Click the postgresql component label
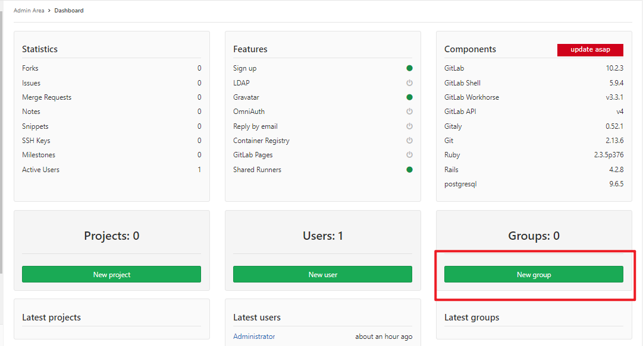The height and width of the screenshot is (346, 643). [460, 185]
